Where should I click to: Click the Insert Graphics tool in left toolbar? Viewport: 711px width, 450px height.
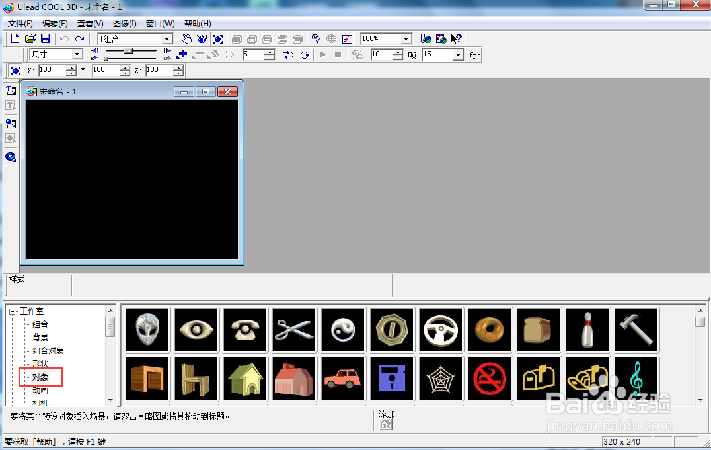[11, 124]
